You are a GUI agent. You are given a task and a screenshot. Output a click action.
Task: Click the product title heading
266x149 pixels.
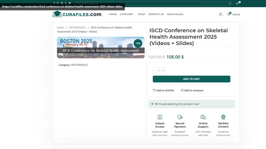[188, 37]
